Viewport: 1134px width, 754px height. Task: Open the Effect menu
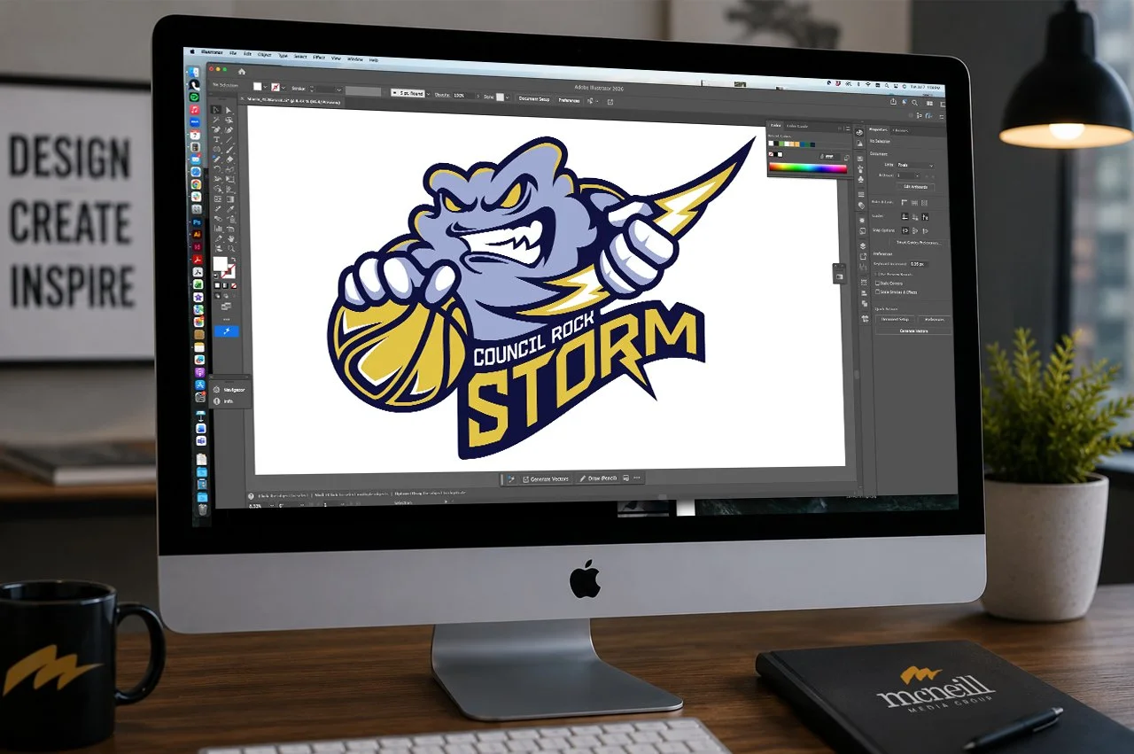point(319,57)
